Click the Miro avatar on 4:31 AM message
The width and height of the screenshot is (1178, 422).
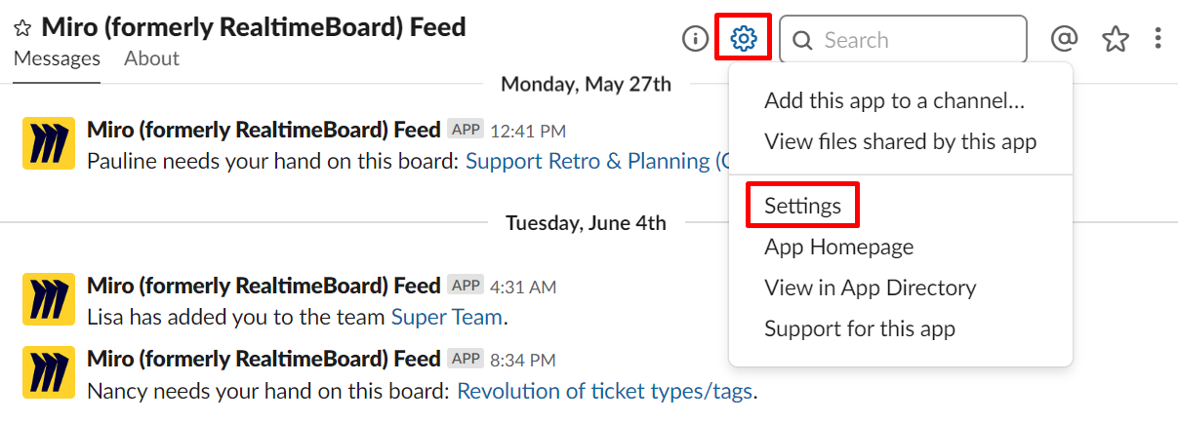click(48, 299)
